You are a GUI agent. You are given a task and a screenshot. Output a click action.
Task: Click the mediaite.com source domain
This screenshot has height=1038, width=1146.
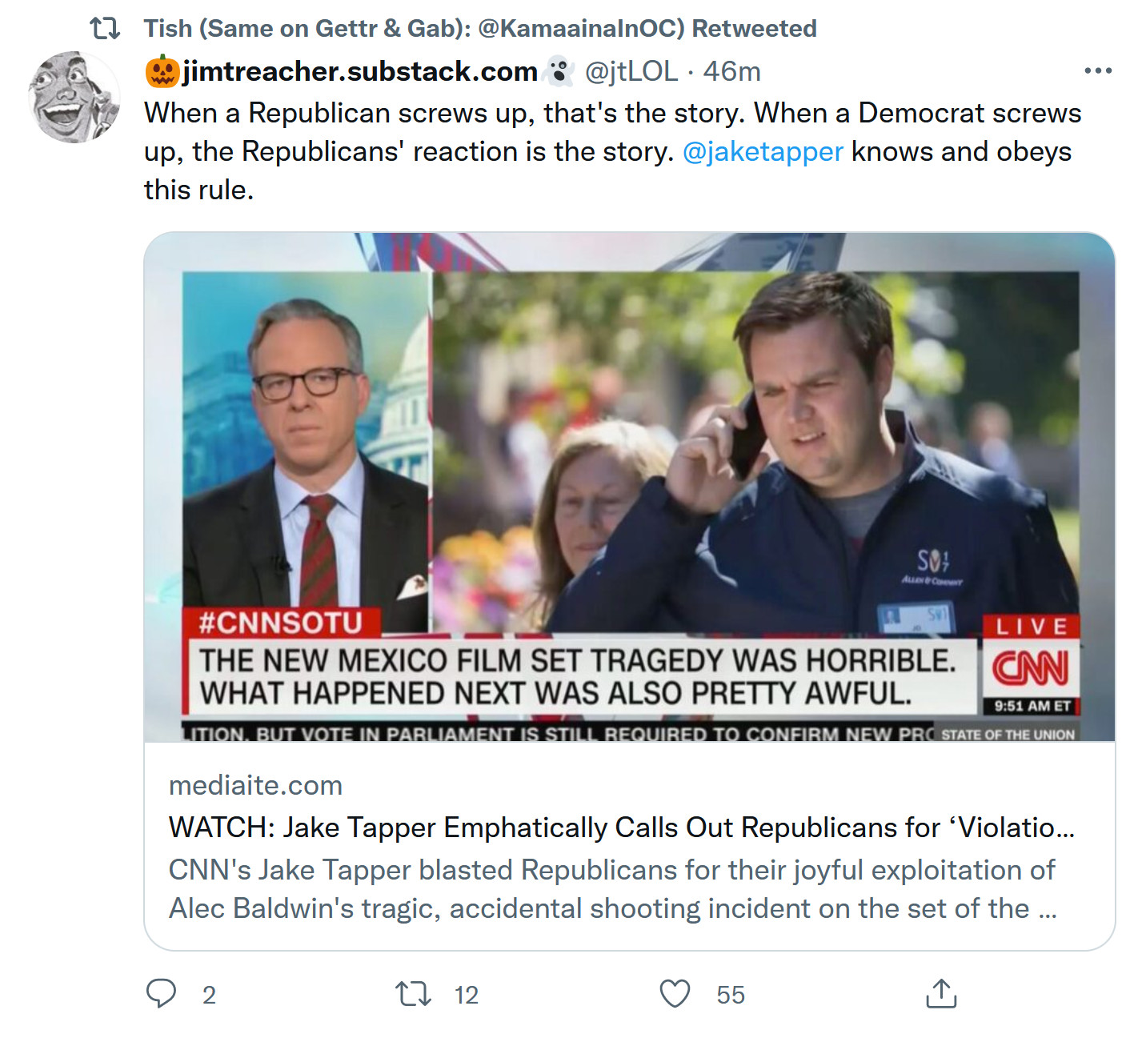pos(255,785)
